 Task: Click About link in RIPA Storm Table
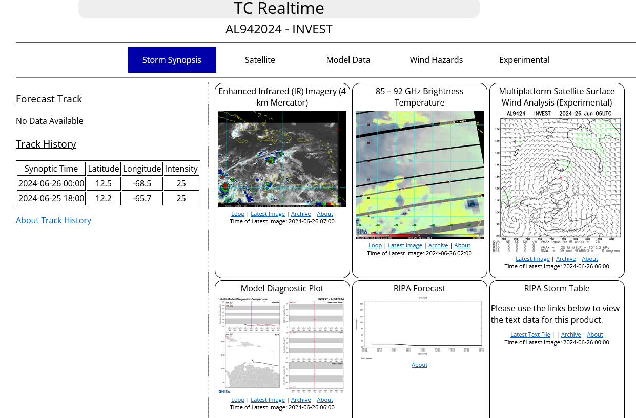coord(595,335)
